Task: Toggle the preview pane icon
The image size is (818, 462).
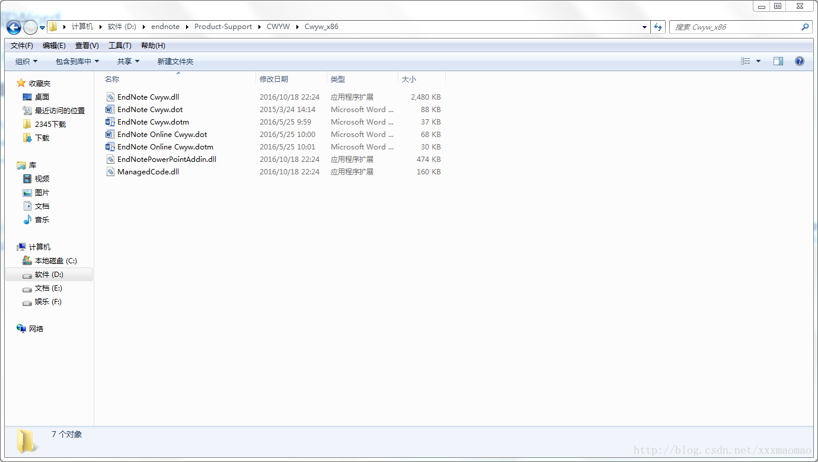Action: pos(778,61)
